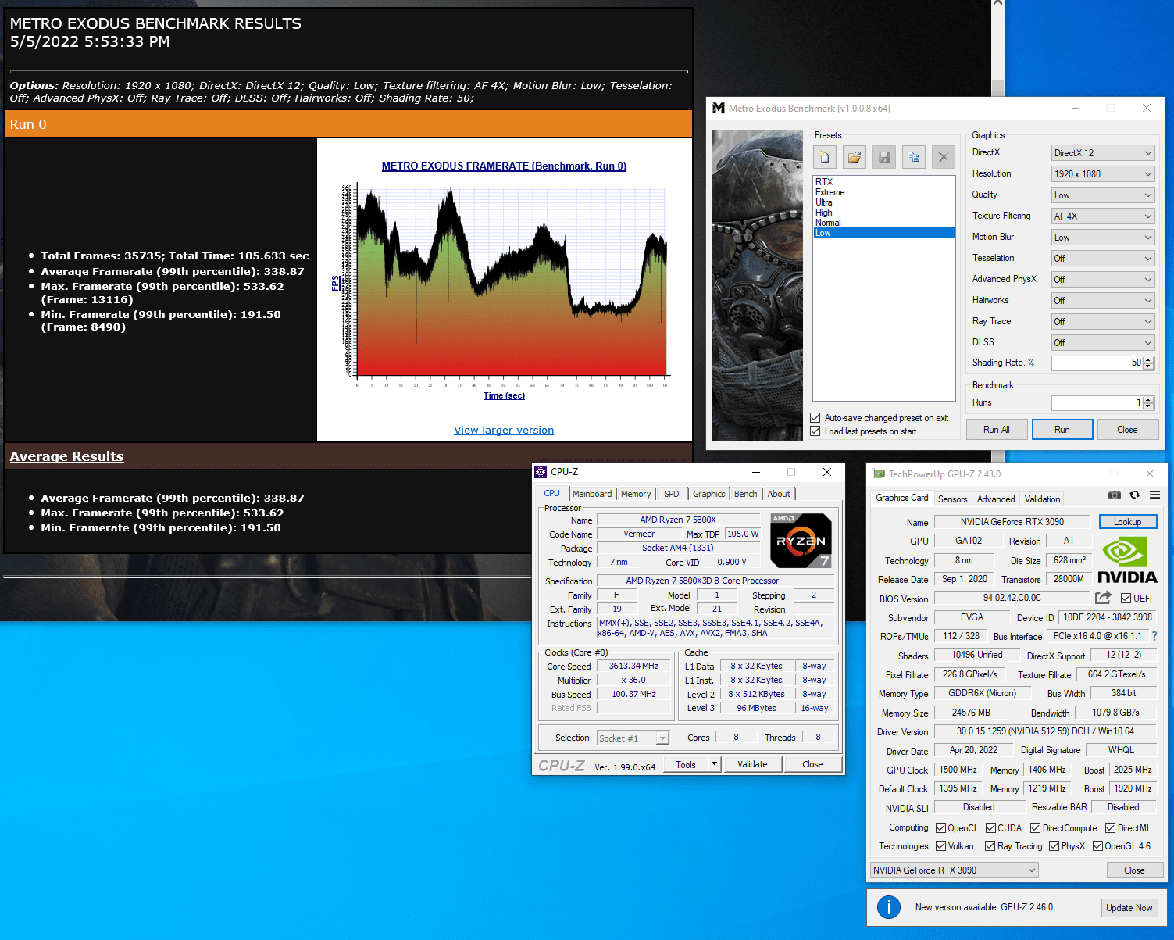Click the Ryzen 7 logo in CPU-Z
Screen dimensions: 1174x940
[801, 540]
